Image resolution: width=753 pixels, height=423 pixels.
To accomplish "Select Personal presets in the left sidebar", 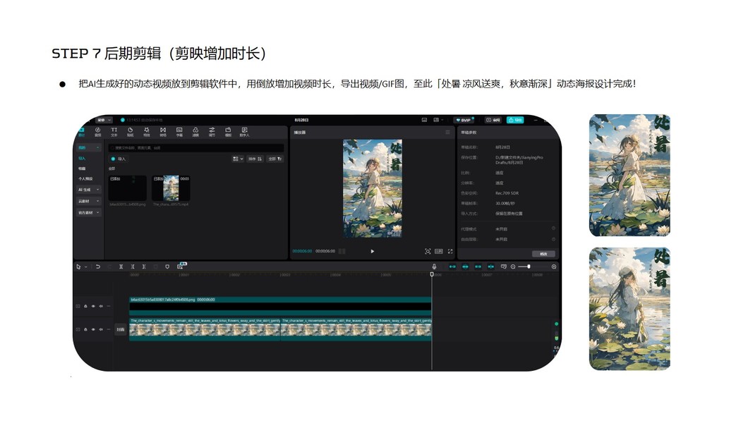I will 85,179.
